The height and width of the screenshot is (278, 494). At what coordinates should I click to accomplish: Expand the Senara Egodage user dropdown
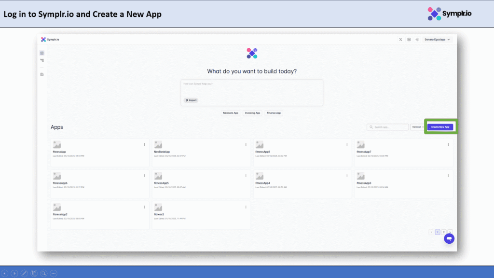click(437, 40)
